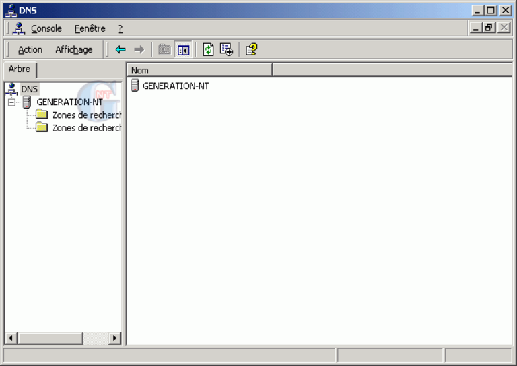517x366 pixels.
Task: Maximize the DNS window
Action: (491, 11)
